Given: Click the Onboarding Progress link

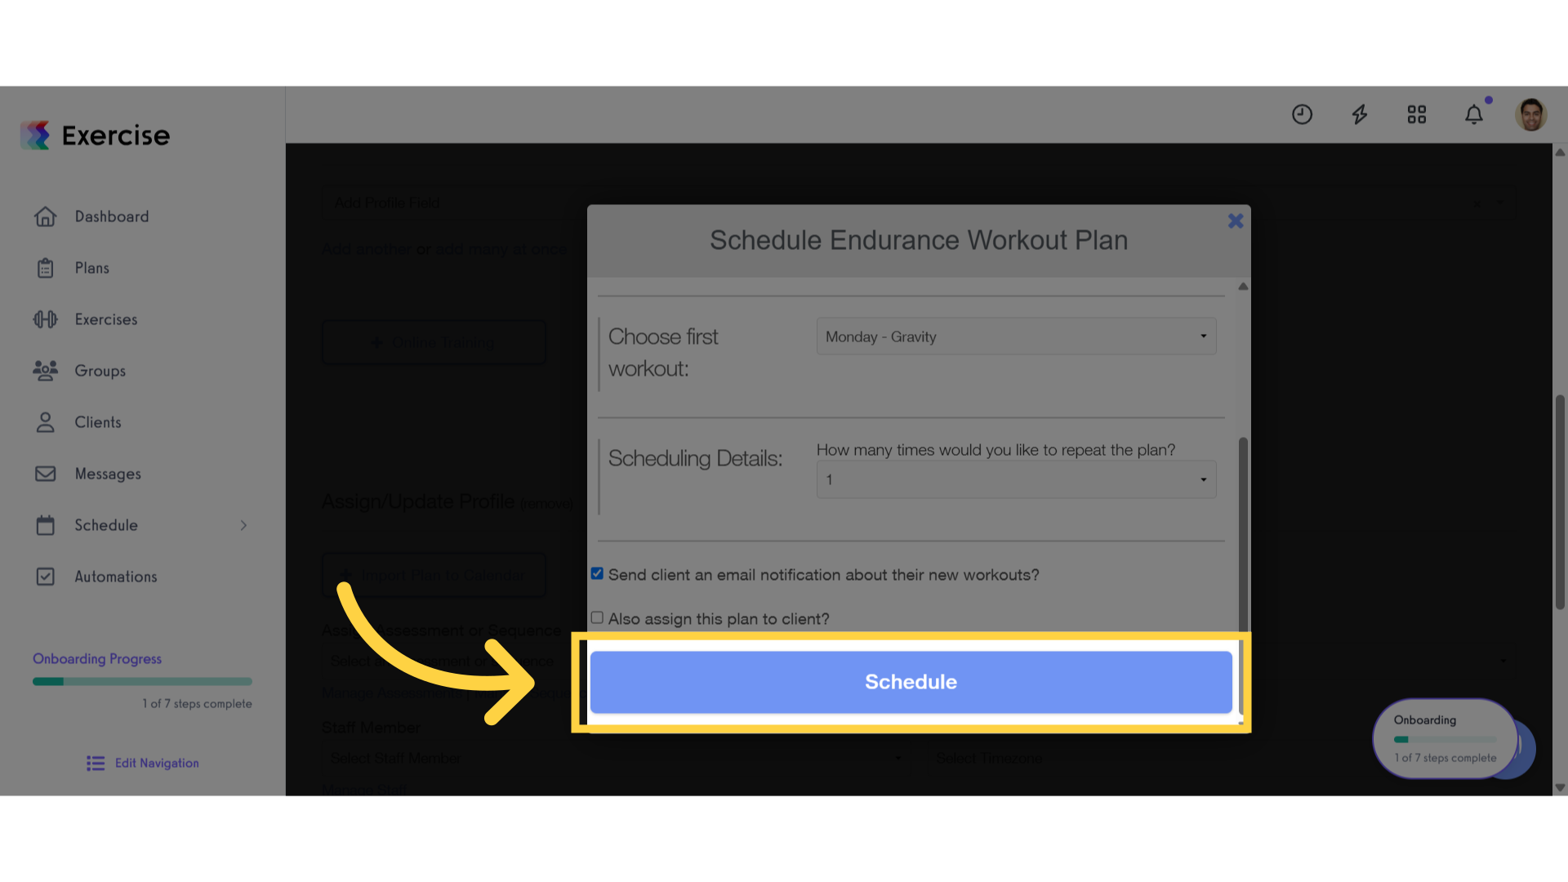Looking at the screenshot, I should tap(97, 658).
